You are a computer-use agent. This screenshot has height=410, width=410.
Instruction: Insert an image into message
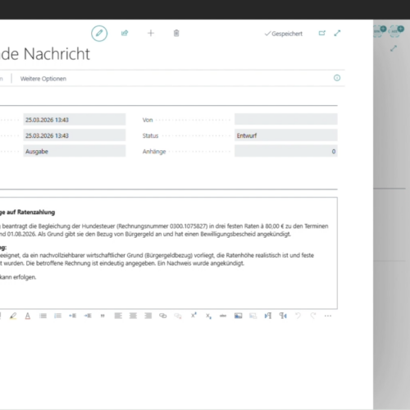coord(238,316)
